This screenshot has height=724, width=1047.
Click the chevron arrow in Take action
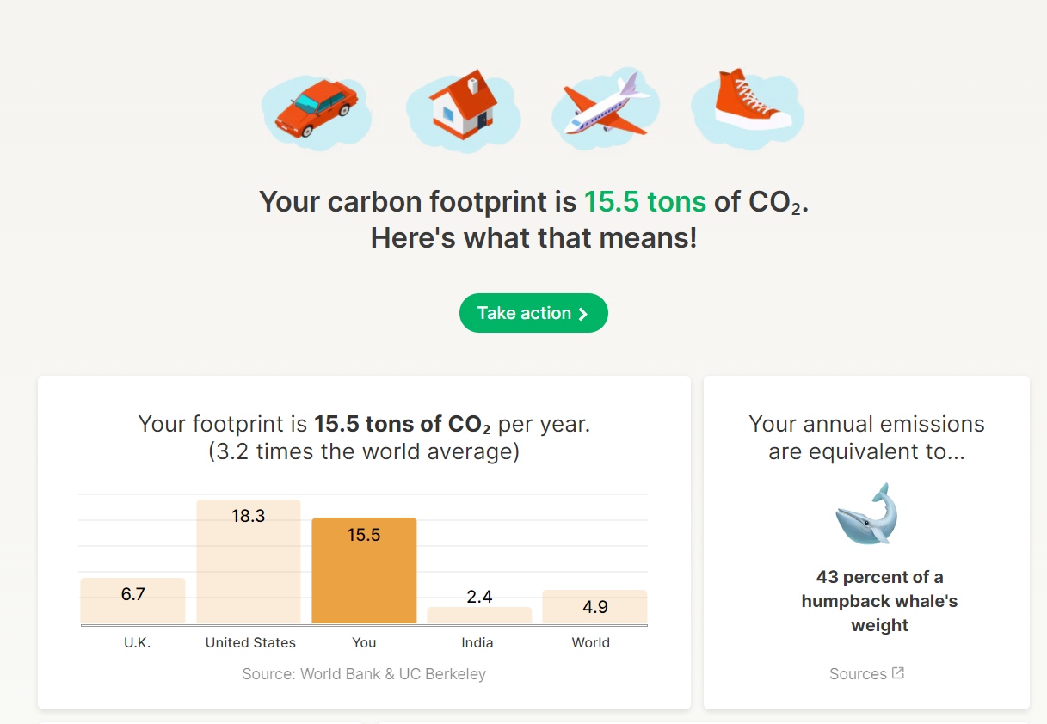(583, 314)
